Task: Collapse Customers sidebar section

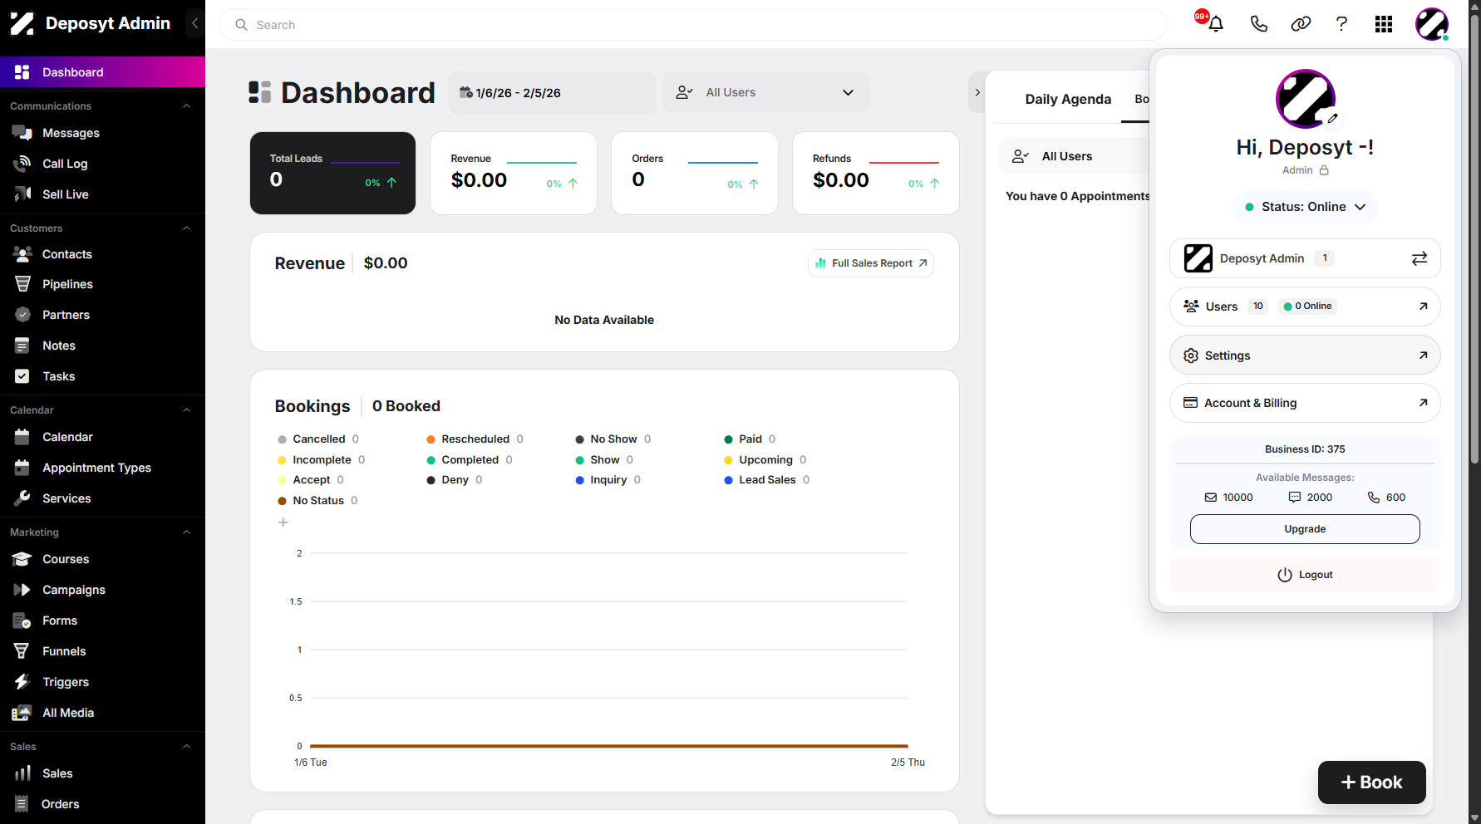Action: point(186,228)
